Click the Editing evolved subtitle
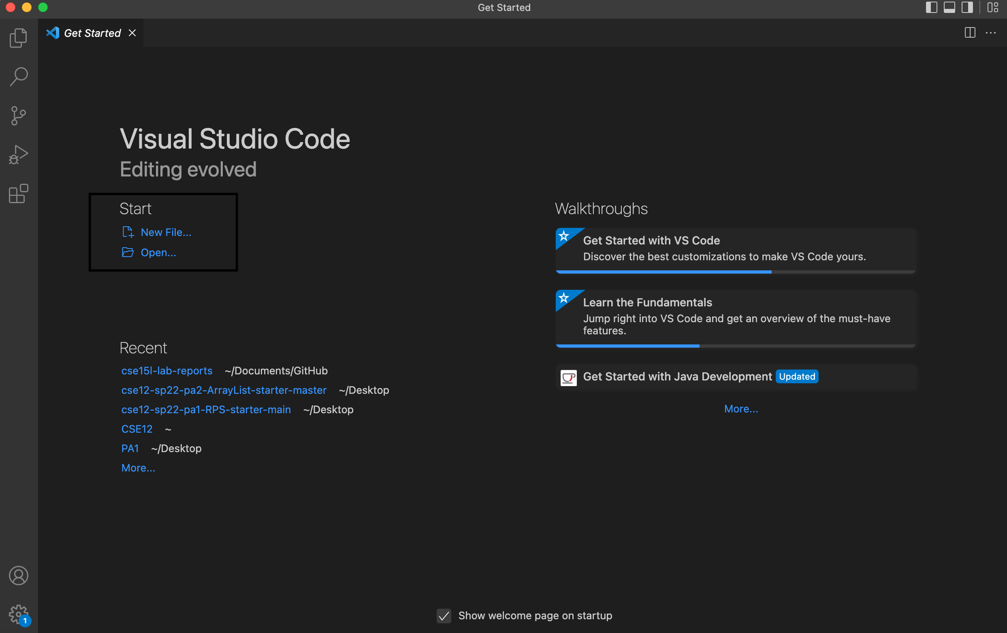Viewport: 1007px width, 633px height. pos(188,169)
